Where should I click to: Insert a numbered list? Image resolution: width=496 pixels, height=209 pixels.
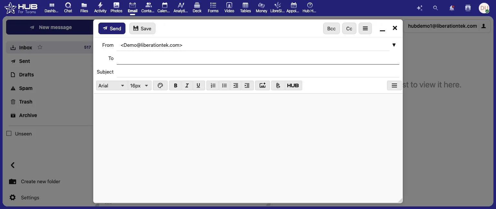coord(213,85)
